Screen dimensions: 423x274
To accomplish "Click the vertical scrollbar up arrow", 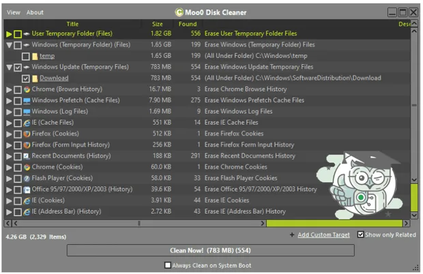I will [414, 24].
